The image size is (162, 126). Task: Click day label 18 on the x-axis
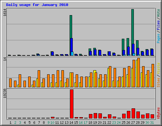(90, 123)
